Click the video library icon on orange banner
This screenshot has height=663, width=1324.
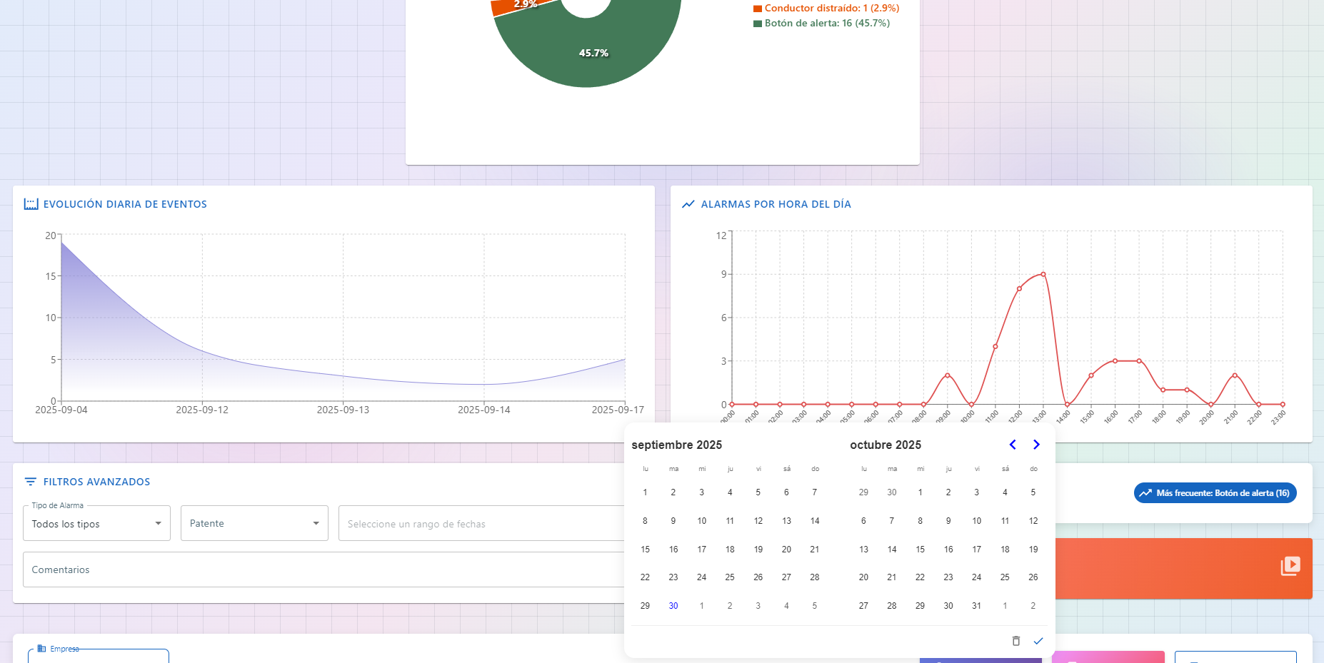tap(1290, 566)
